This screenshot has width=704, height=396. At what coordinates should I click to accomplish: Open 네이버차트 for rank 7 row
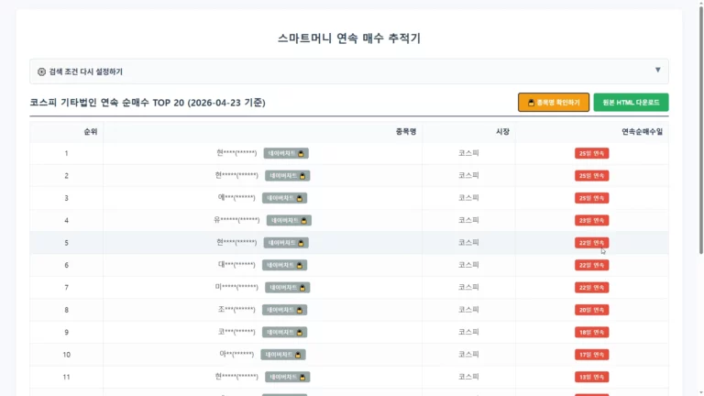[x=287, y=287]
